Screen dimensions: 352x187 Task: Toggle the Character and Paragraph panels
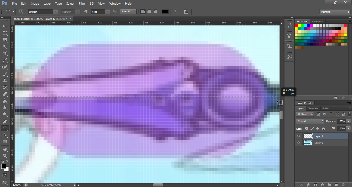[x=186, y=12]
